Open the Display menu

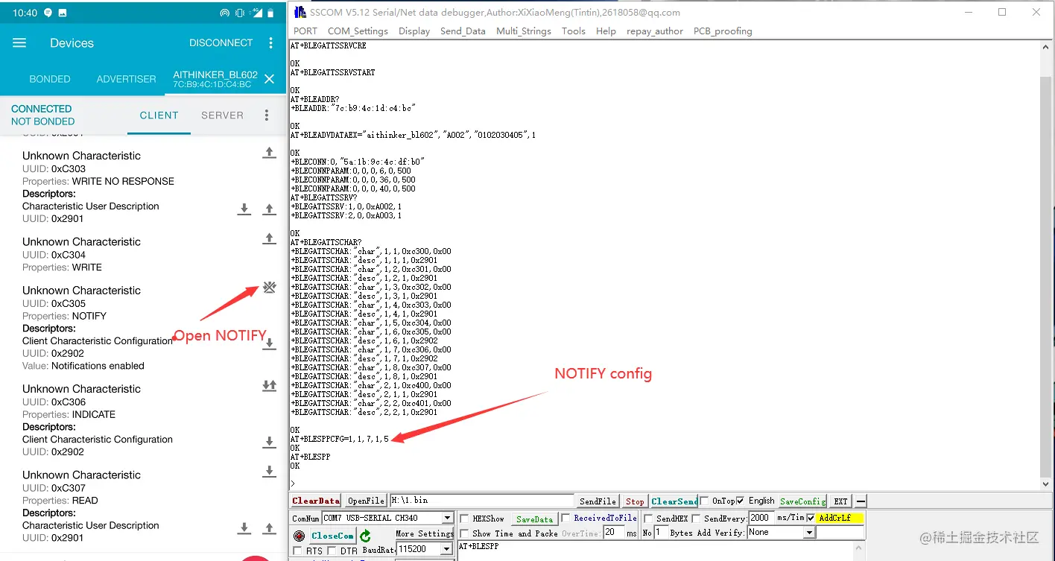(x=414, y=31)
